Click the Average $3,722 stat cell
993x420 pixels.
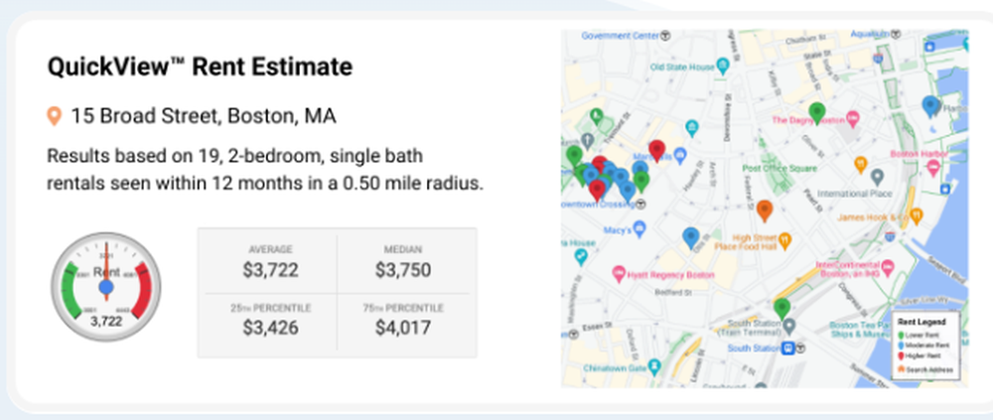coord(270,263)
